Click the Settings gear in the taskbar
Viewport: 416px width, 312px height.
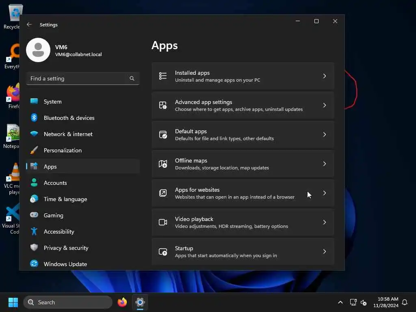pyautogui.click(x=140, y=302)
